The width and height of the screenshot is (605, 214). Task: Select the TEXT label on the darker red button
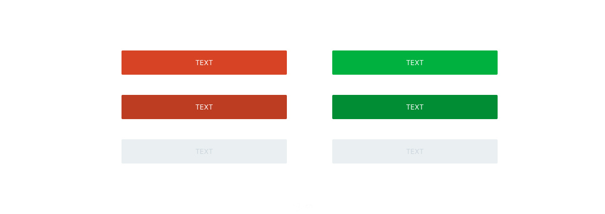pyautogui.click(x=204, y=107)
